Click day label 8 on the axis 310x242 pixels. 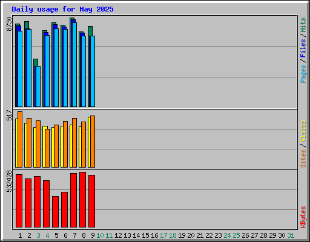coord(84,235)
